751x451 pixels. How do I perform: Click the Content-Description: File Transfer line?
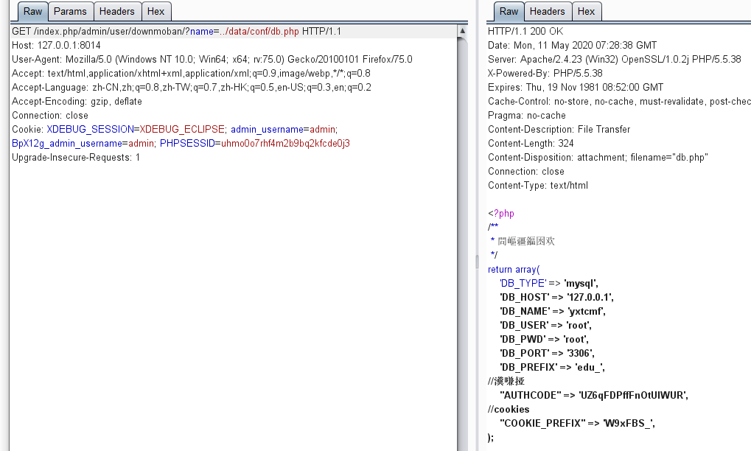pos(559,129)
